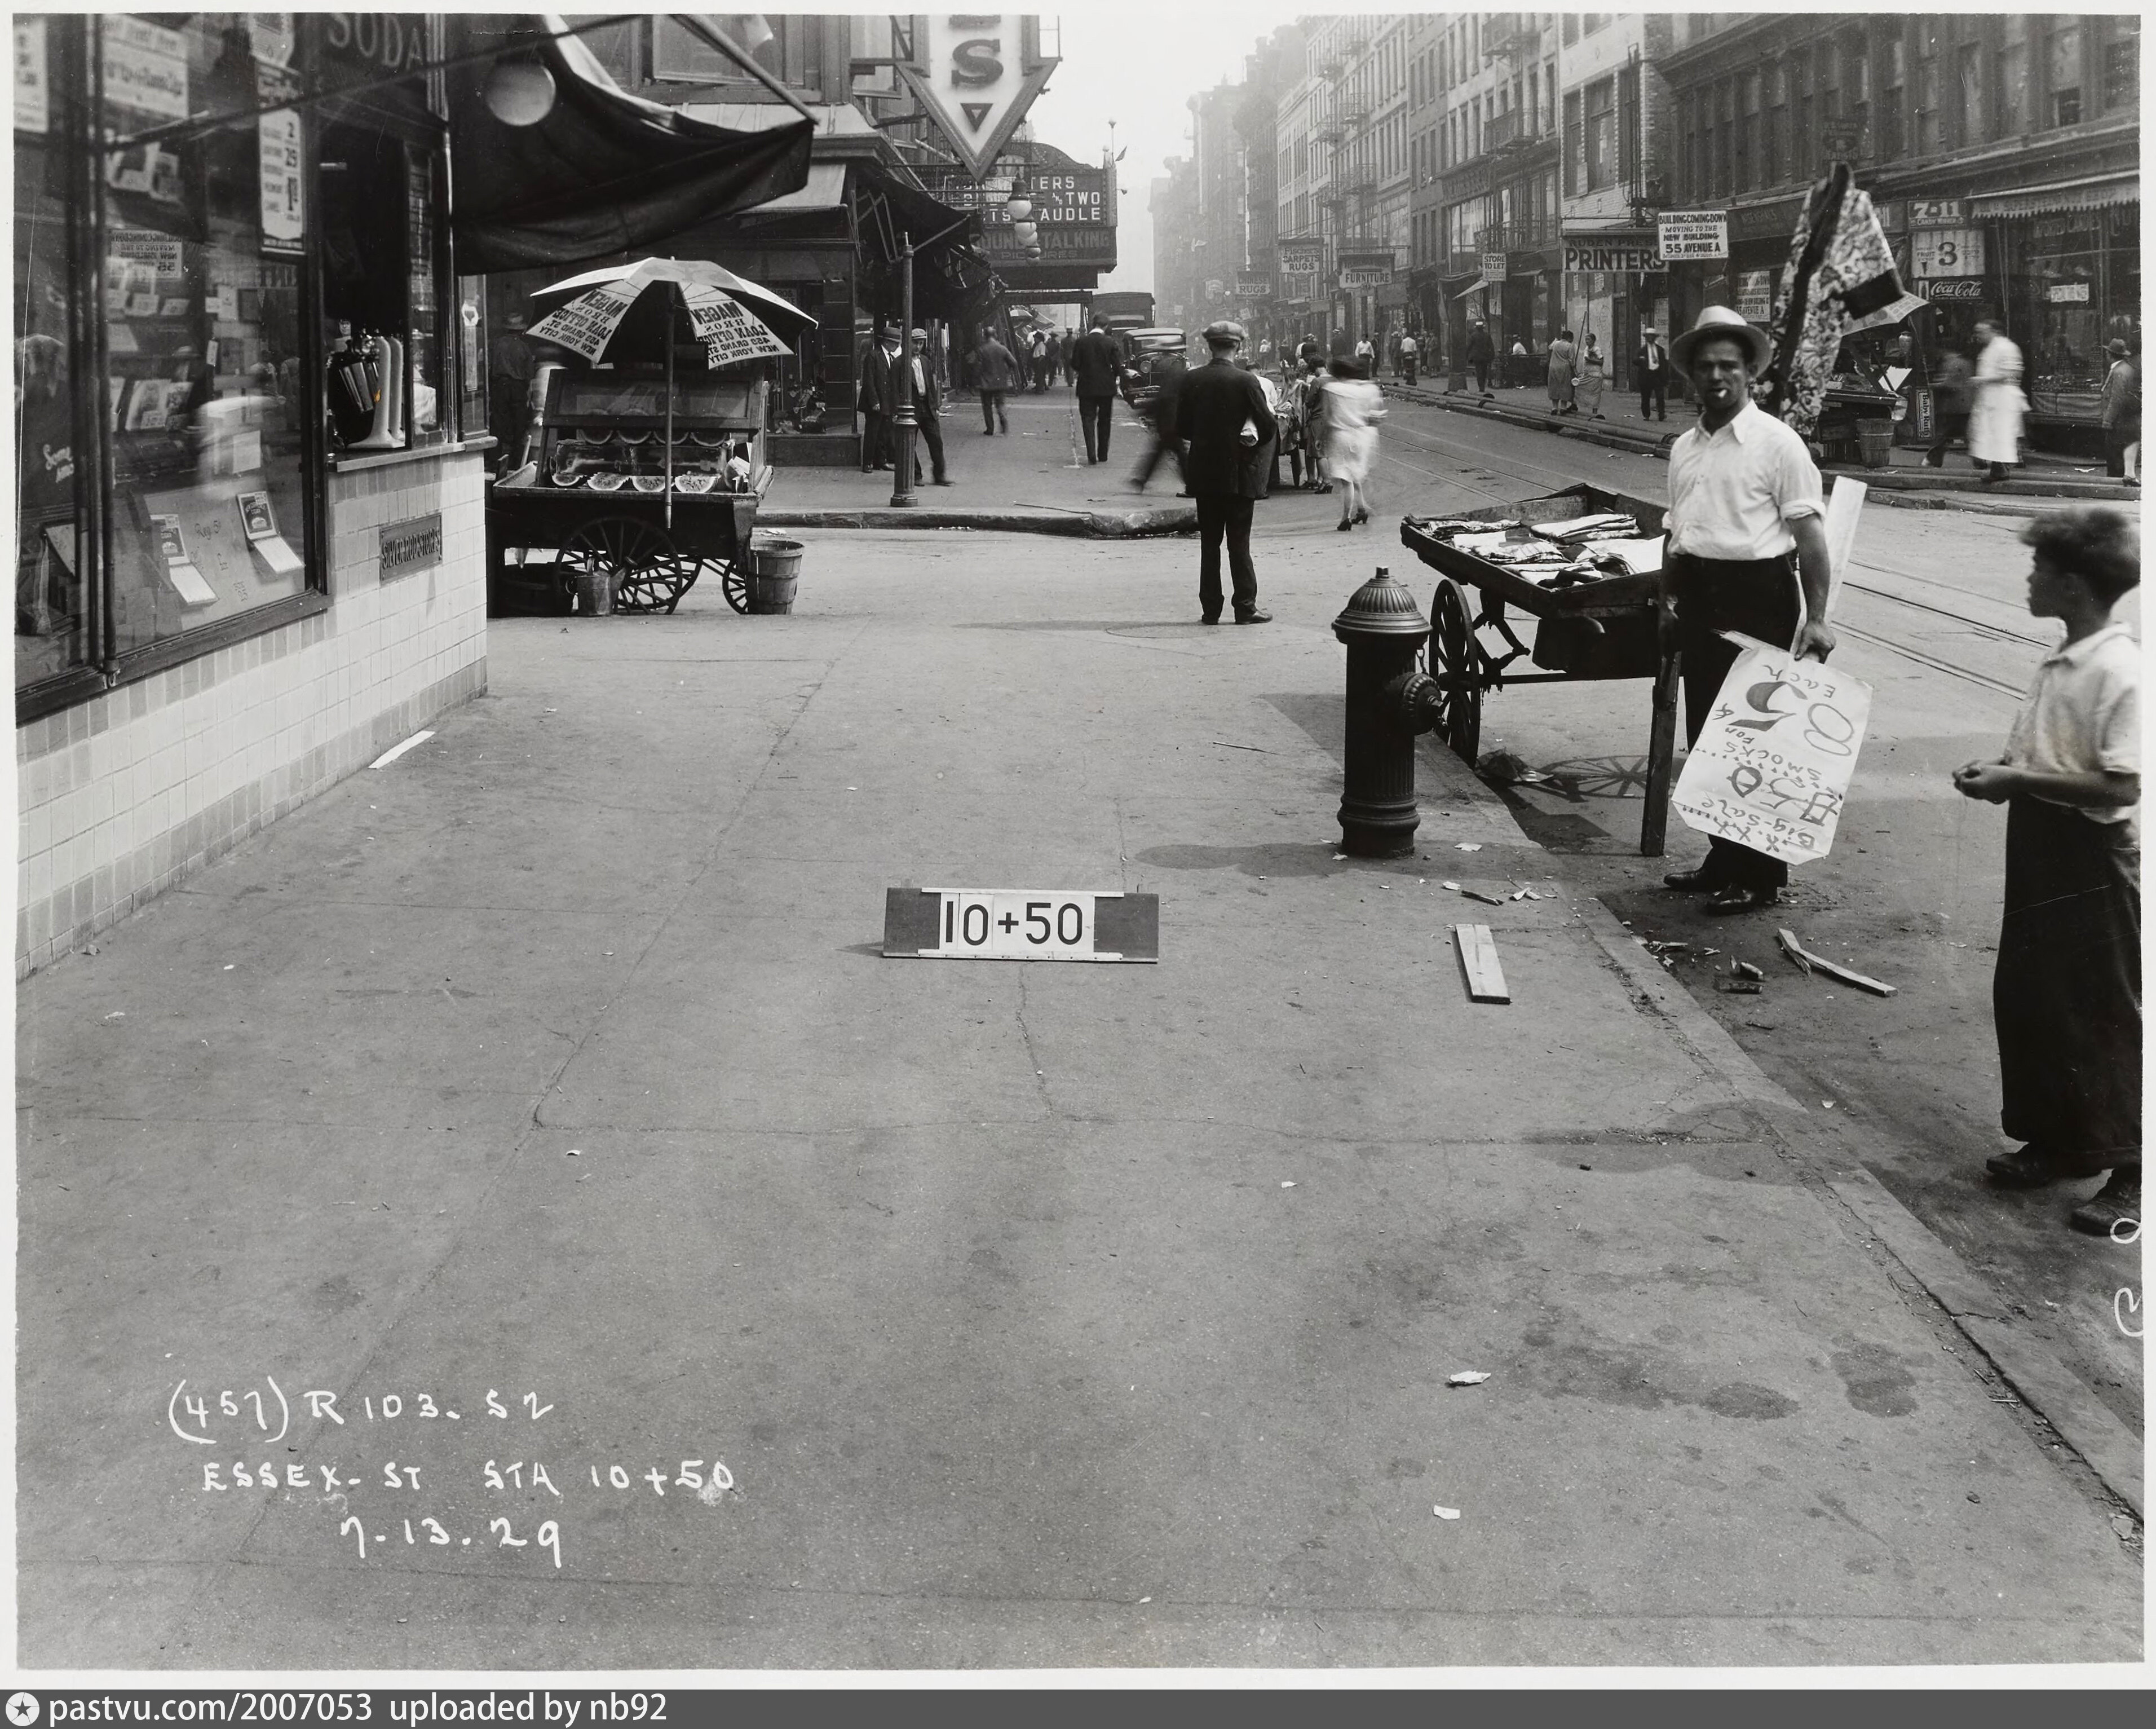Click the round globe lamp under awning
Image resolution: width=2156 pixels, height=1729 pixels.
coord(520,93)
